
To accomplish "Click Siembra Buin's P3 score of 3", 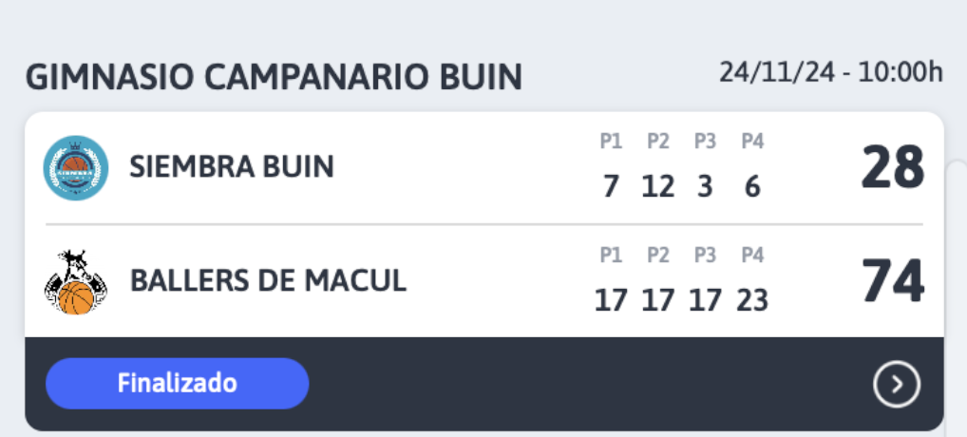I will (705, 186).
